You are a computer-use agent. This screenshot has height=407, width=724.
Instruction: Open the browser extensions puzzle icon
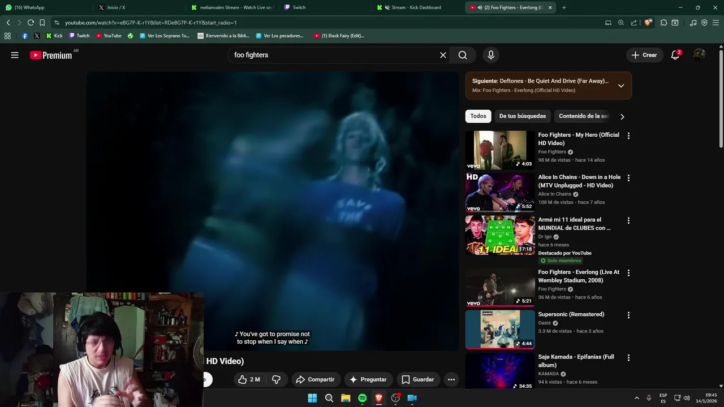point(664,23)
